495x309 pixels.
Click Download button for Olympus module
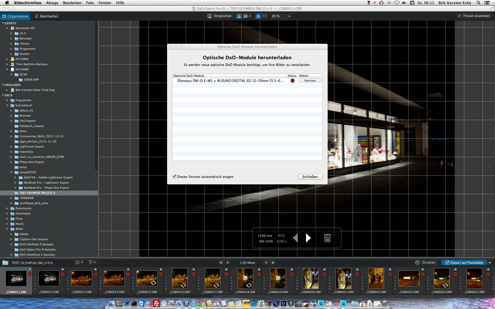(x=310, y=81)
